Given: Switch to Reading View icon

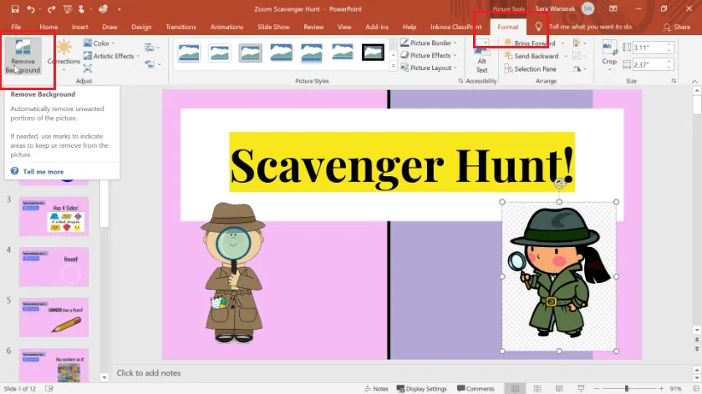Looking at the screenshot, I should coord(559,389).
